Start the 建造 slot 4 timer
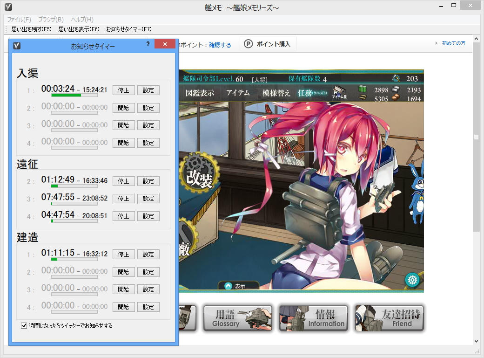The width and height of the screenshot is (484, 358). 123,307
